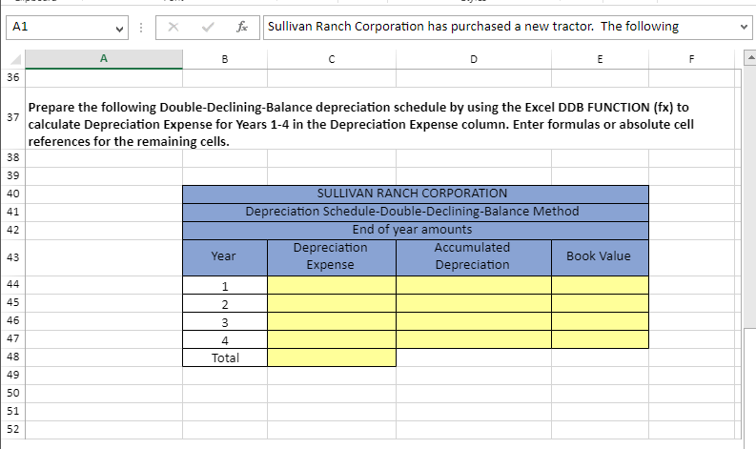
Task: Click the vertical scrollbar up arrow
Action: (750, 58)
